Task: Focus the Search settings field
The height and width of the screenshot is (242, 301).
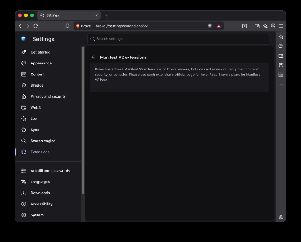Action: (x=179, y=39)
